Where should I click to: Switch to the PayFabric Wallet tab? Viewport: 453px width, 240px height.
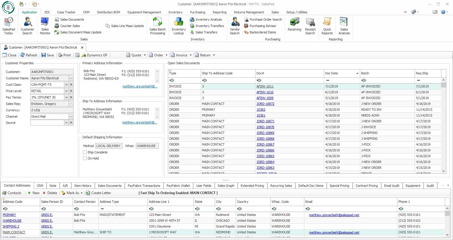178,186
